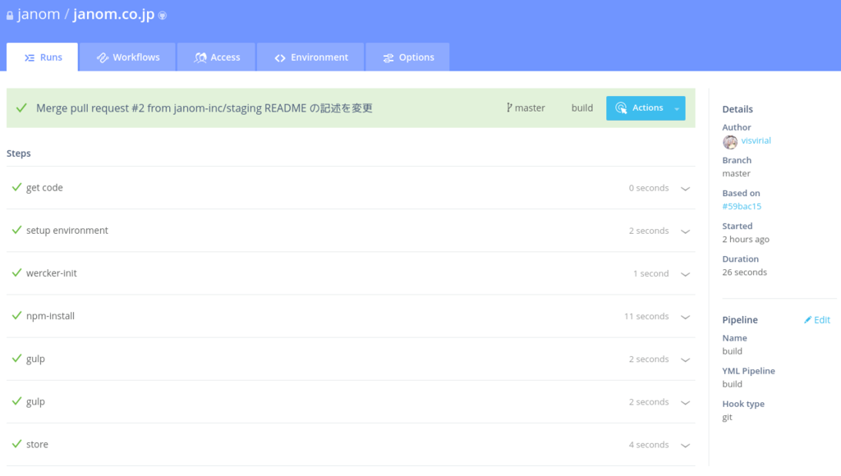Switch to the Workflows tab
The height and width of the screenshot is (476, 841).
(x=127, y=57)
